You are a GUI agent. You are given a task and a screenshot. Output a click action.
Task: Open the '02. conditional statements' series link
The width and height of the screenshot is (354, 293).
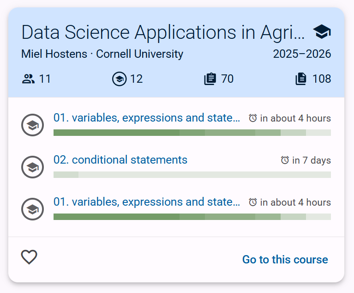click(x=120, y=160)
